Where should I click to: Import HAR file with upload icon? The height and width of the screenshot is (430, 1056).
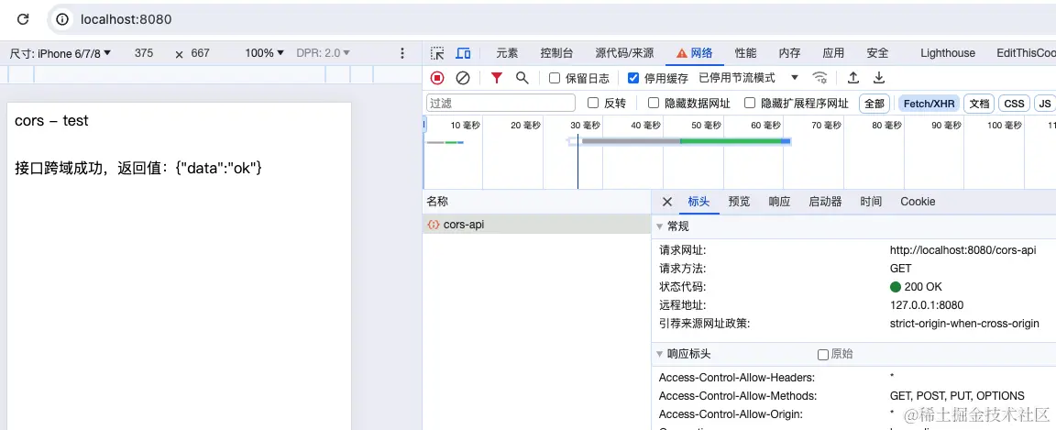(x=853, y=78)
